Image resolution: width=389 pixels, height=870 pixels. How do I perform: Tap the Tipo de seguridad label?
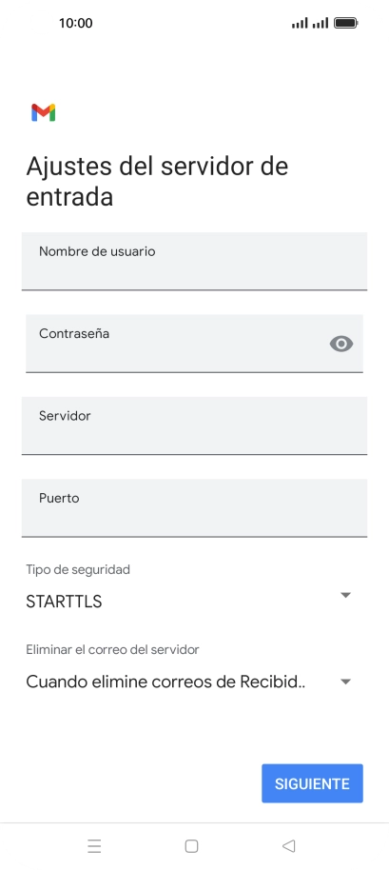click(x=78, y=569)
